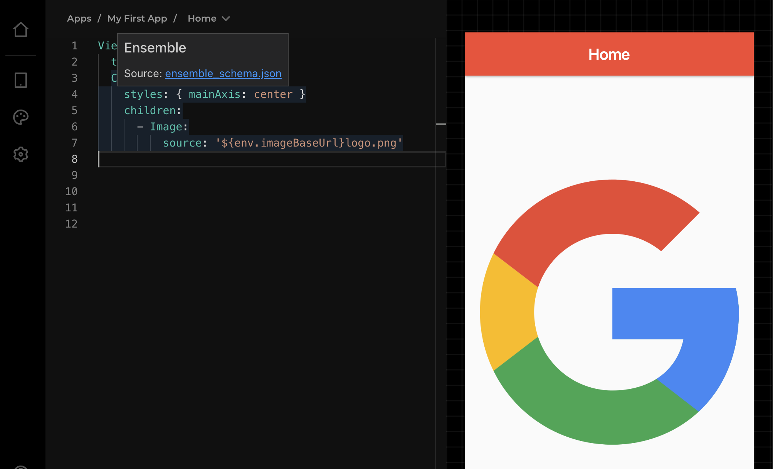Click the children key in the editor

[x=150, y=111]
